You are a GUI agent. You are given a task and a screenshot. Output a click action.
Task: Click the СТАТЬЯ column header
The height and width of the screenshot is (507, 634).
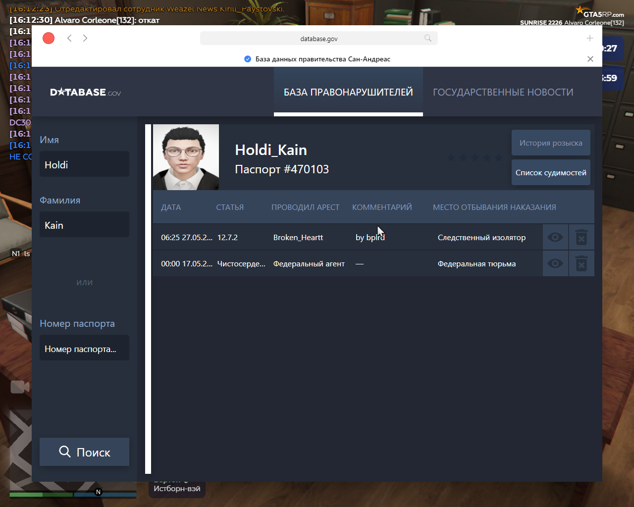pos(230,207)
